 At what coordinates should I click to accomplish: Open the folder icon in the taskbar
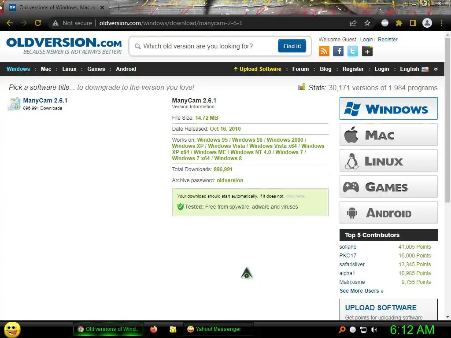coord(173,329)
